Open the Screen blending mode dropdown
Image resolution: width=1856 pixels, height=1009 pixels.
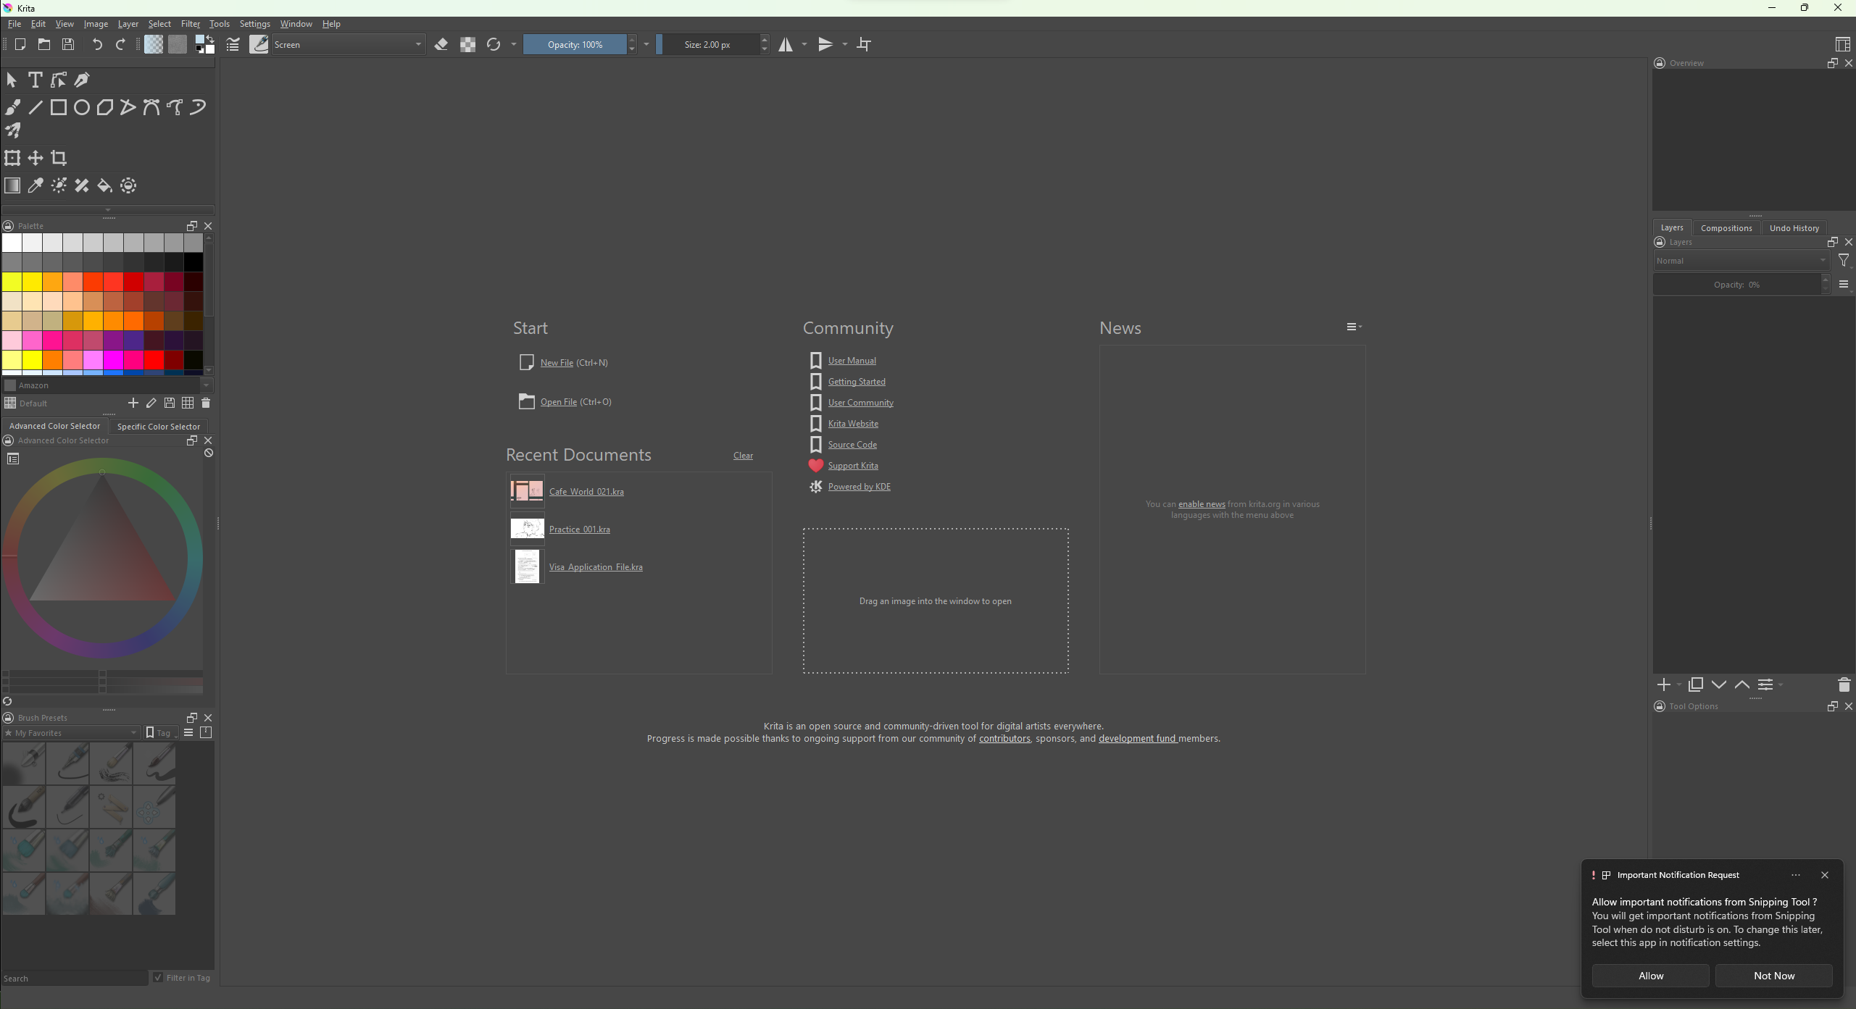tap(348, 45)
